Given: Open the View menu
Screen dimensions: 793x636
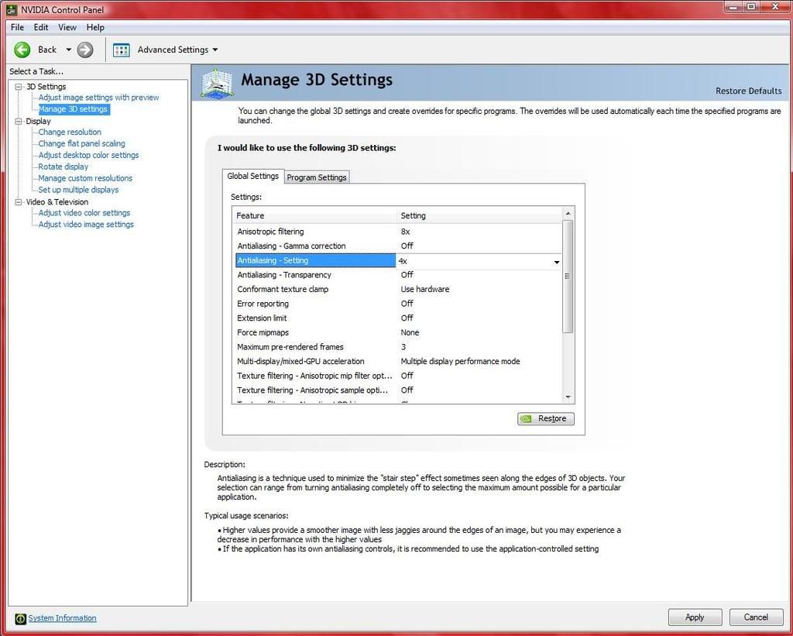Looking at the screenshot, I should point(67,27).
